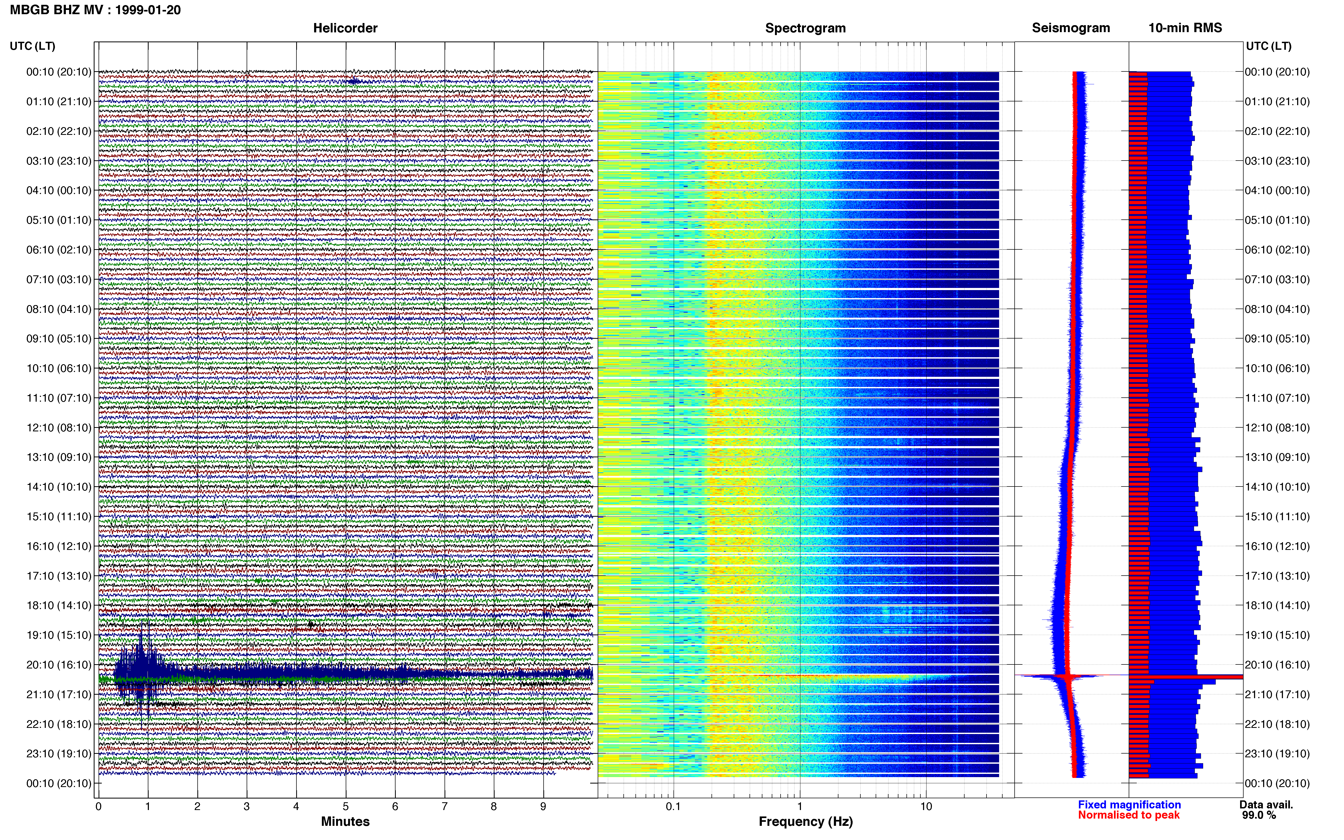Click tick '3' on the Minutes axis
Image resolution: width=1344 pixels, height=840 pixels.
coord(247,807)
